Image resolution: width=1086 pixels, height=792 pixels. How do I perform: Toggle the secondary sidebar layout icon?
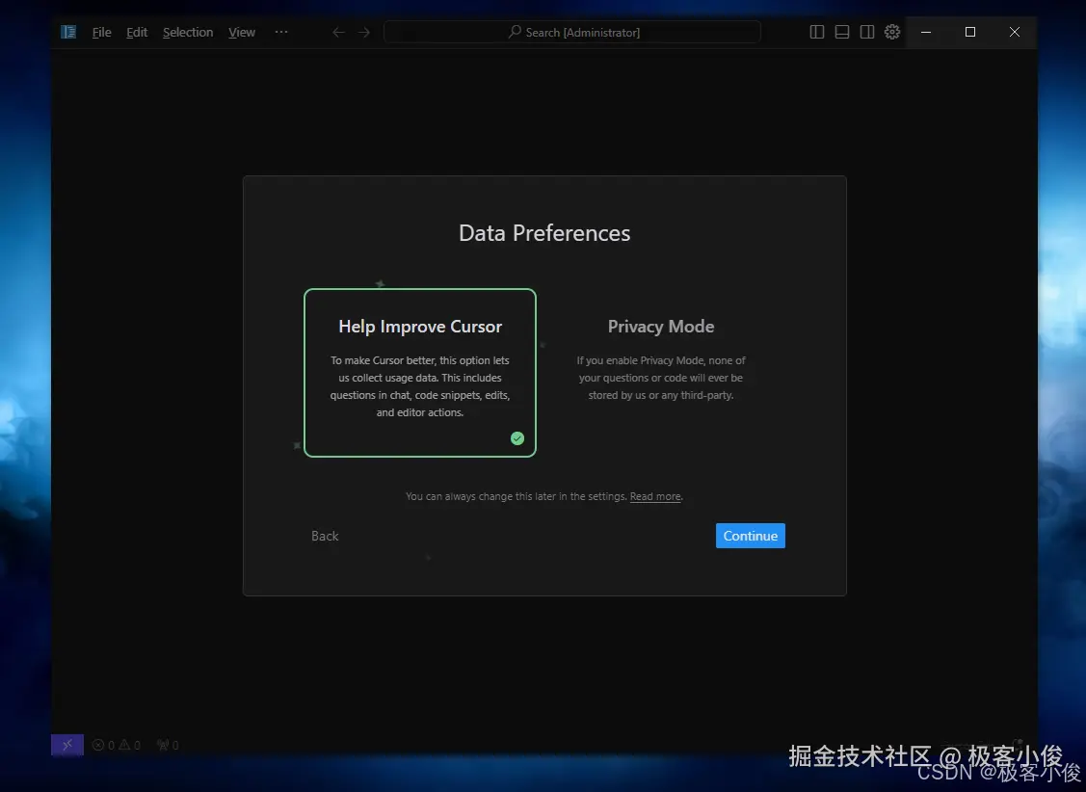[866, 32]
